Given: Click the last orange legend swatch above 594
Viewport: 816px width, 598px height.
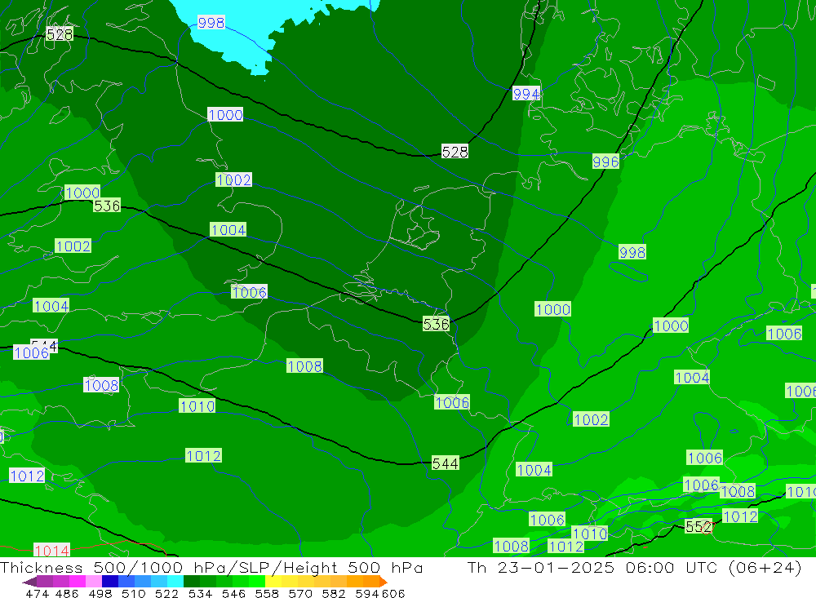Looking at the screenshot, I should pos(371,581).
